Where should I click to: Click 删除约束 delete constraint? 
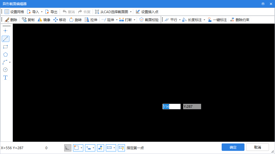(240, 20)
